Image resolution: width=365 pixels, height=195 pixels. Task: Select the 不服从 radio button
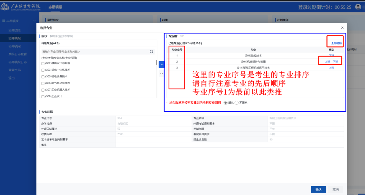(x=237, y=103)
